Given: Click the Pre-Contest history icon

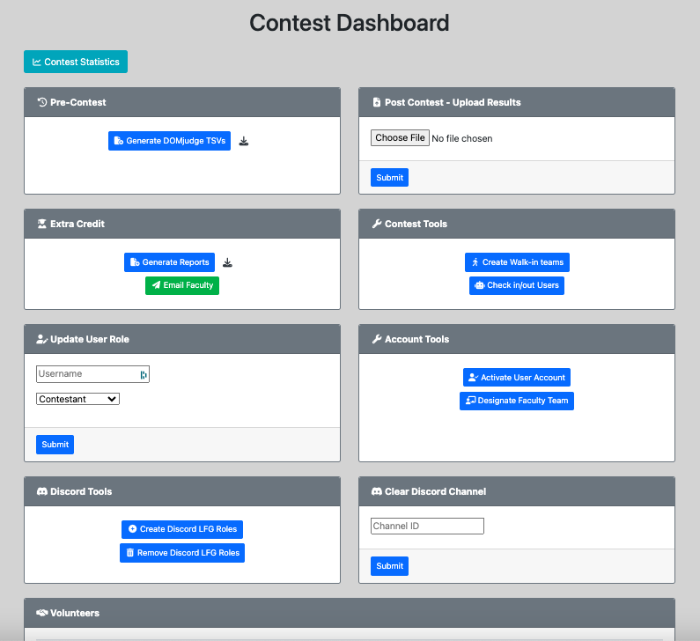Looking at the screenshot, I should point(41,102).
